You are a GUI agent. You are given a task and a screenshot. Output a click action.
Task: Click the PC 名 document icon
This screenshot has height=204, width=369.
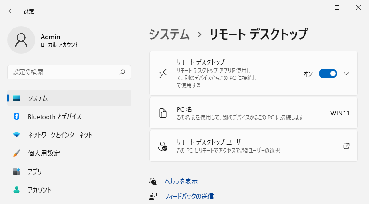click(163, 113)
